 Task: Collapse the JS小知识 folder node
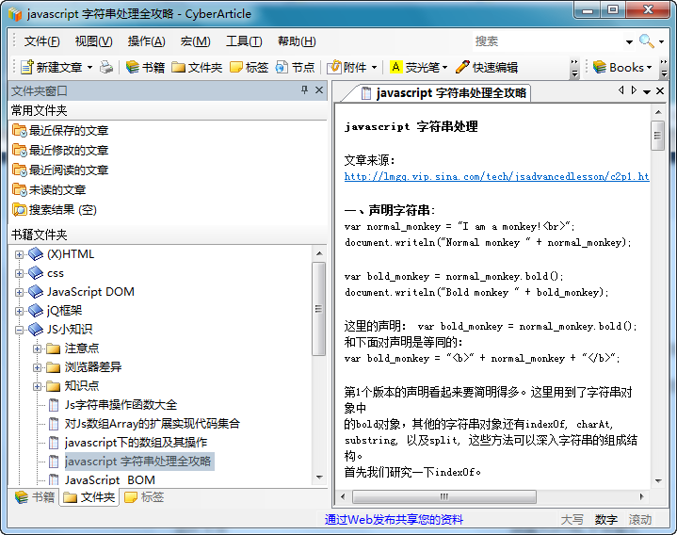coord(20,330)
